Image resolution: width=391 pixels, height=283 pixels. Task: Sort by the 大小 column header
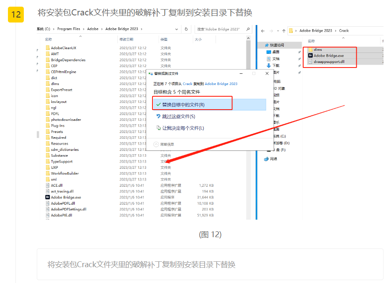pos(198,39)
